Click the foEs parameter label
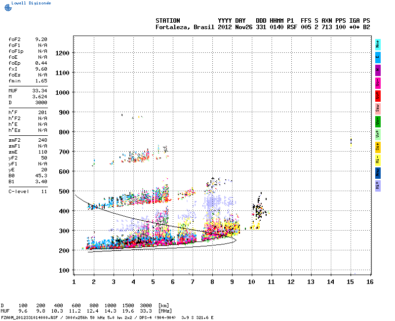The height and width of the screenshot is (321, 395). pos(14,75)
